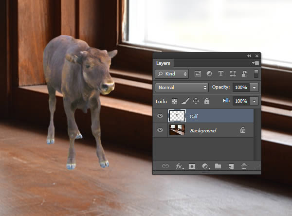Create a new layer icon
The image size is (292, 216).
(231, 166)
